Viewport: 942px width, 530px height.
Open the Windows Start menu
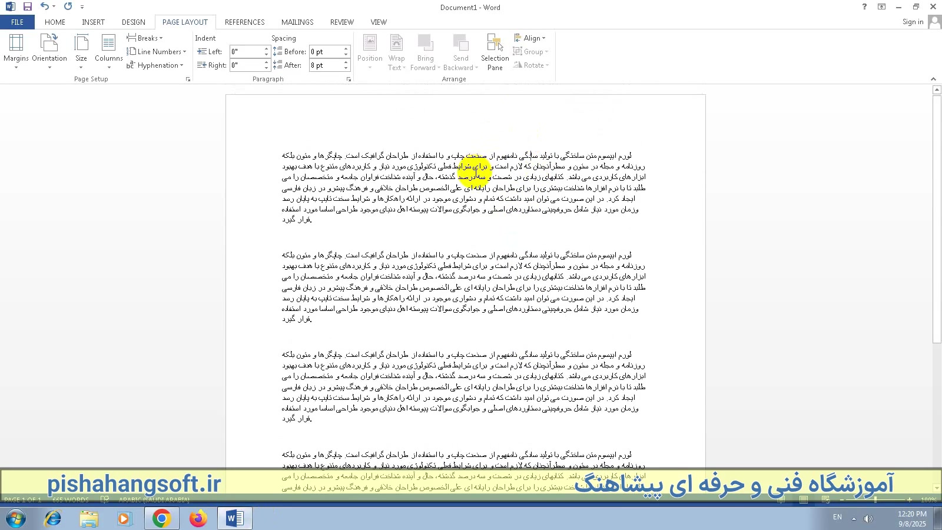[x=15, y=519]
